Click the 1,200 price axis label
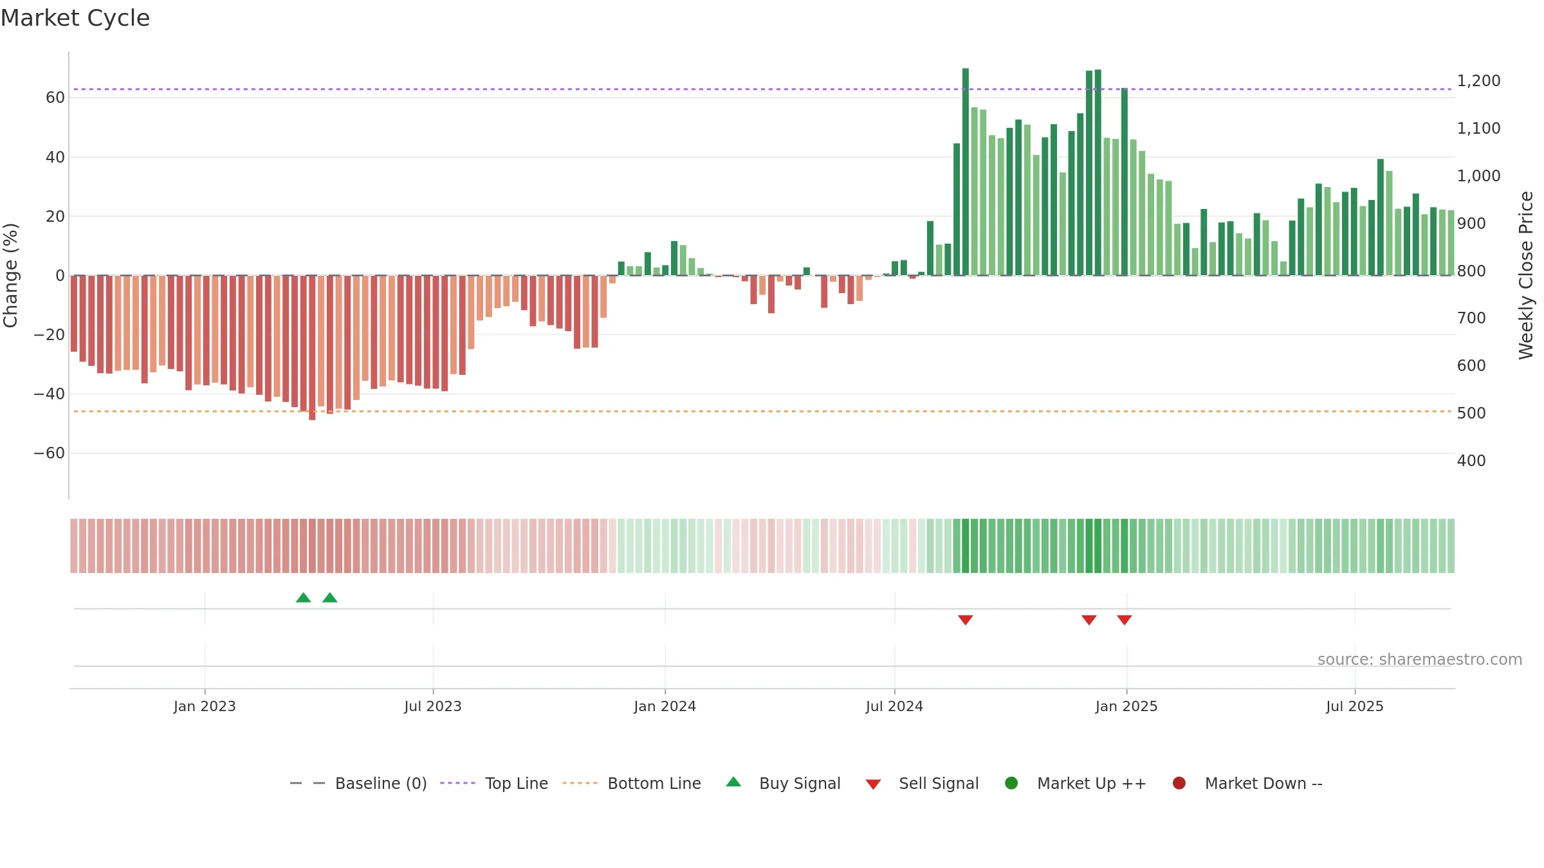The image size is (1544, 868). coord(1478,80)
